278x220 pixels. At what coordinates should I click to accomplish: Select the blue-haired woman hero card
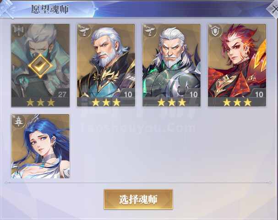tap(40, 146)
